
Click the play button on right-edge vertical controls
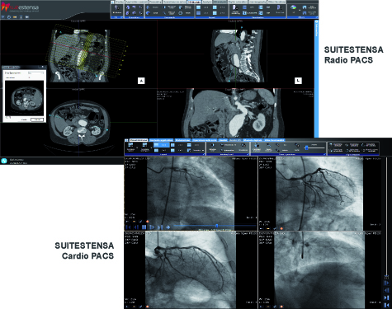point(386,283)
